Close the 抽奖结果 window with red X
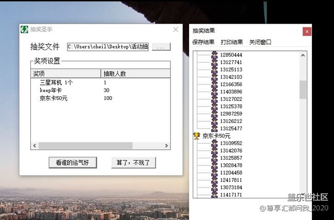Viewport: 334px width, 220px height. pyautogui.click(x=307, y=31)
